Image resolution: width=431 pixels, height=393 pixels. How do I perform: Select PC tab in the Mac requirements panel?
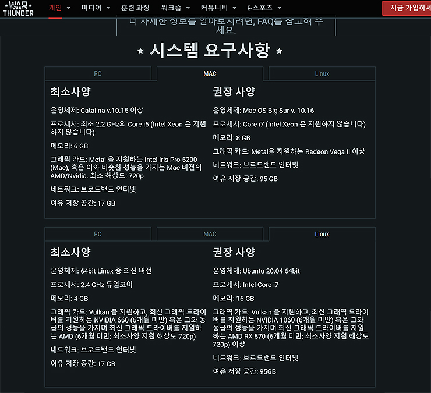coord(98,73)
